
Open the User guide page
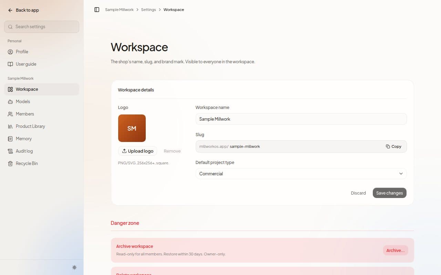42,64
